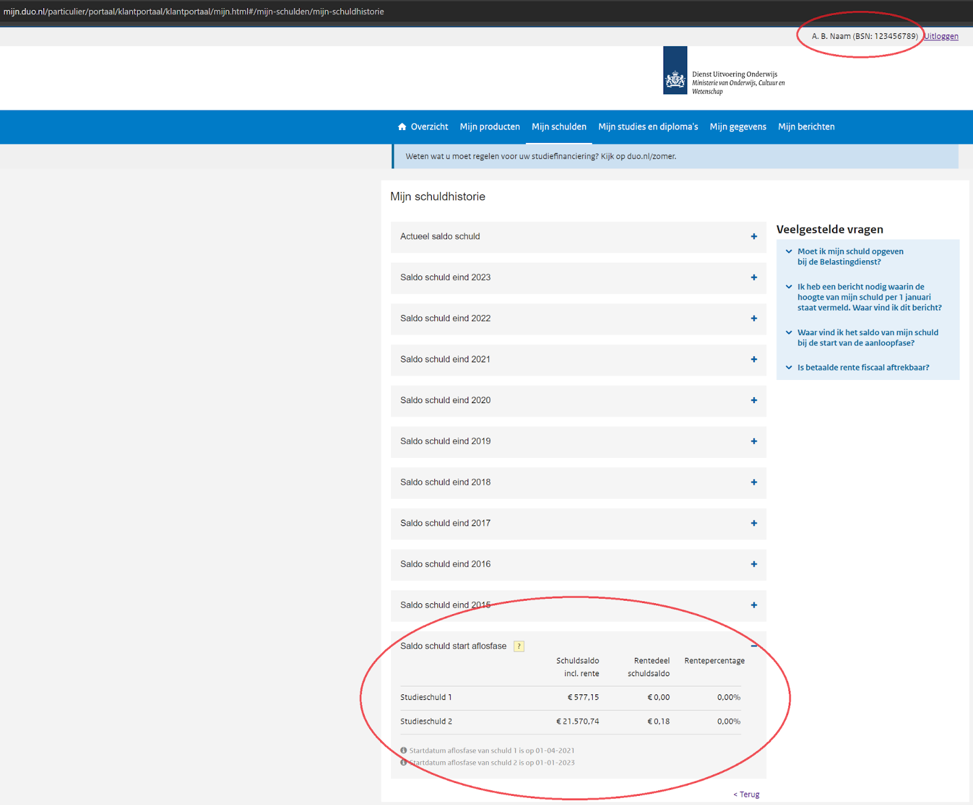Image resolution: width=973 pixels, height=805 pixels.
Task: Go to Mijn berichten menu item
Action: [806, 126]
